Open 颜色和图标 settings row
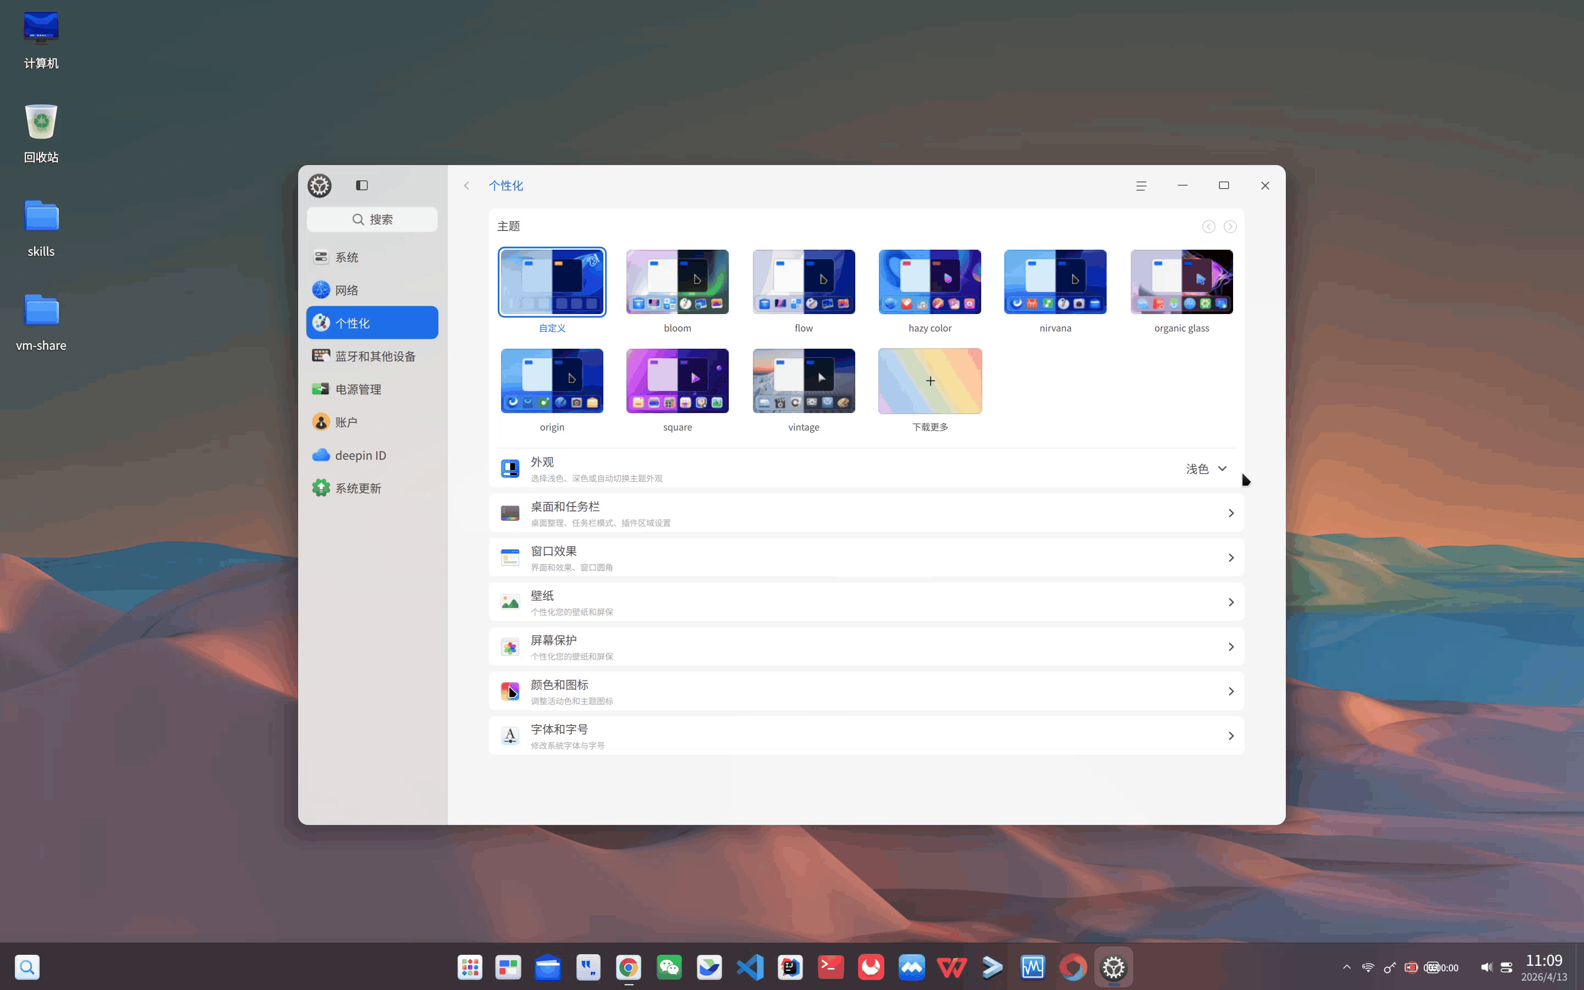The width and height of the screenshot is (1584, 990). 866,691
